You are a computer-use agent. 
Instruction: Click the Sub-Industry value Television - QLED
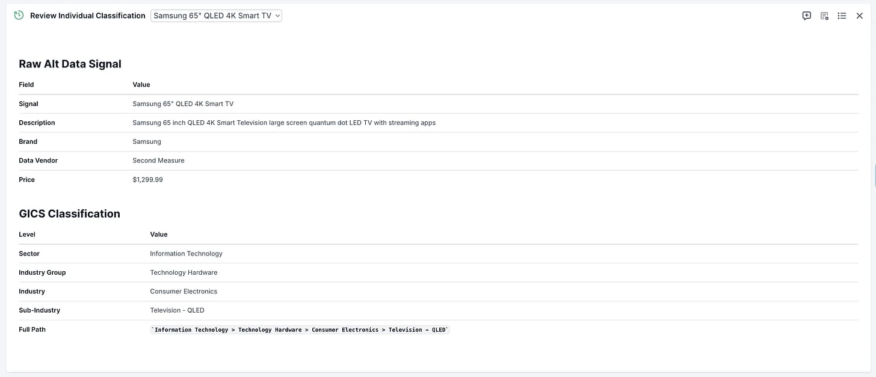(177, 310)
